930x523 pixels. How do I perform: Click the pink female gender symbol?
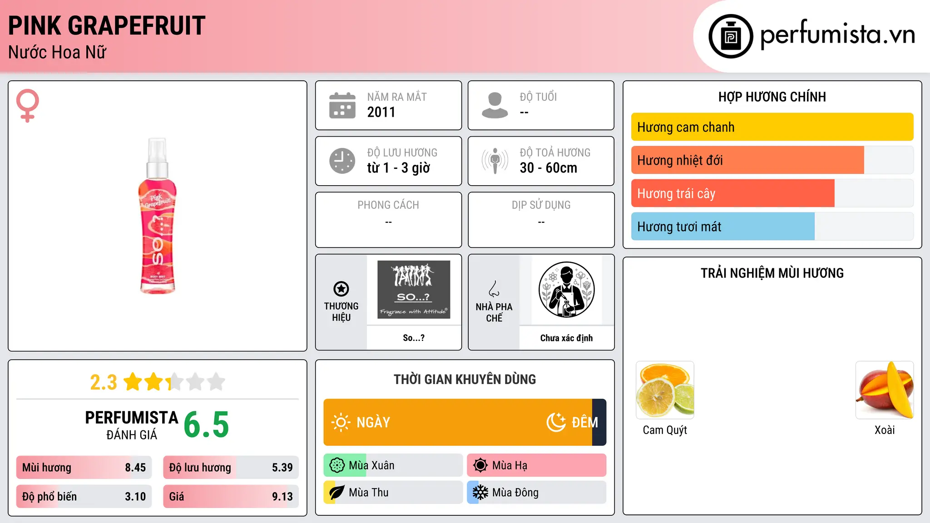coord(27,105)
